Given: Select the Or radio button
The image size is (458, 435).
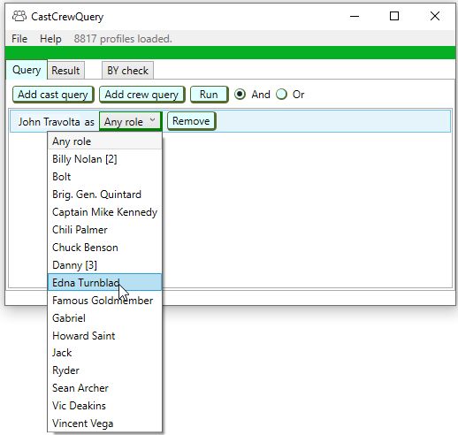Looking at the screenshot, I should tap(281, 95).
